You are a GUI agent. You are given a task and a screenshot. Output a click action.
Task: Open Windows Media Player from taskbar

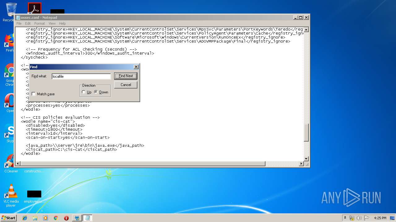tap(45, 218)
